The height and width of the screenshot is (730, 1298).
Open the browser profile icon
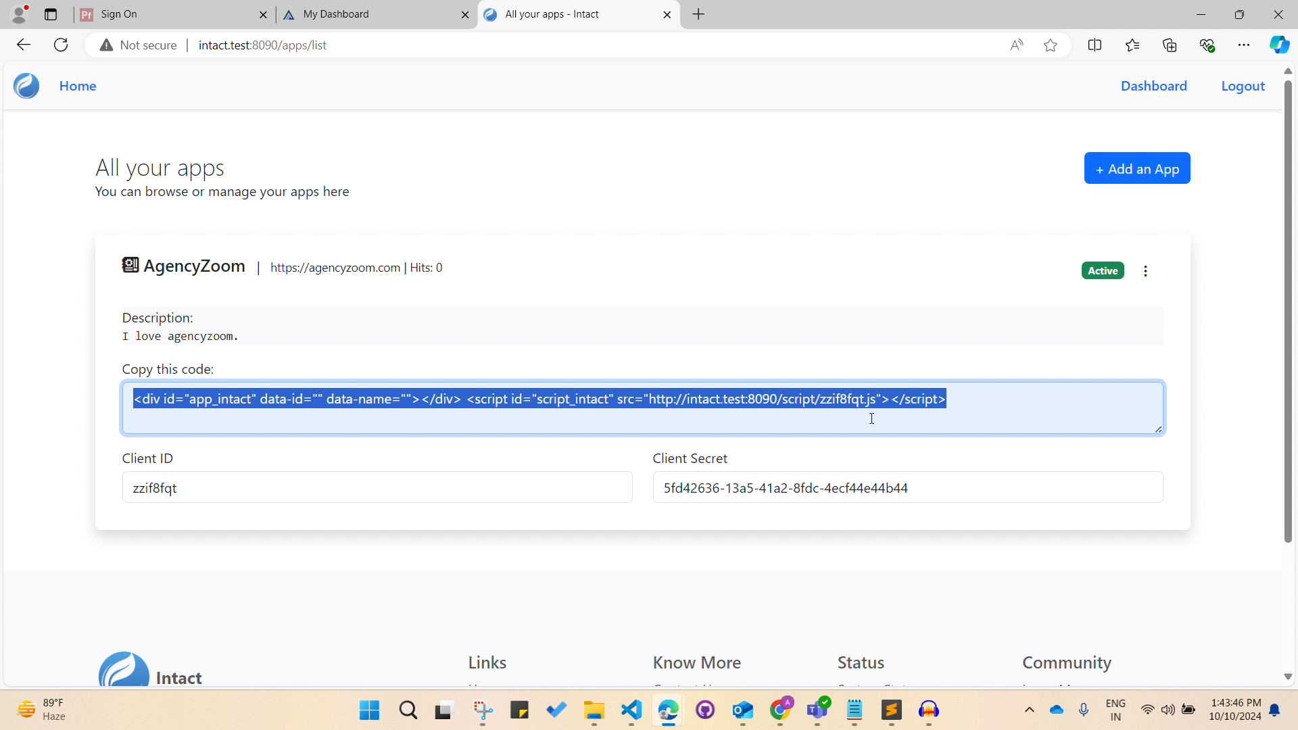pos(20,14)
